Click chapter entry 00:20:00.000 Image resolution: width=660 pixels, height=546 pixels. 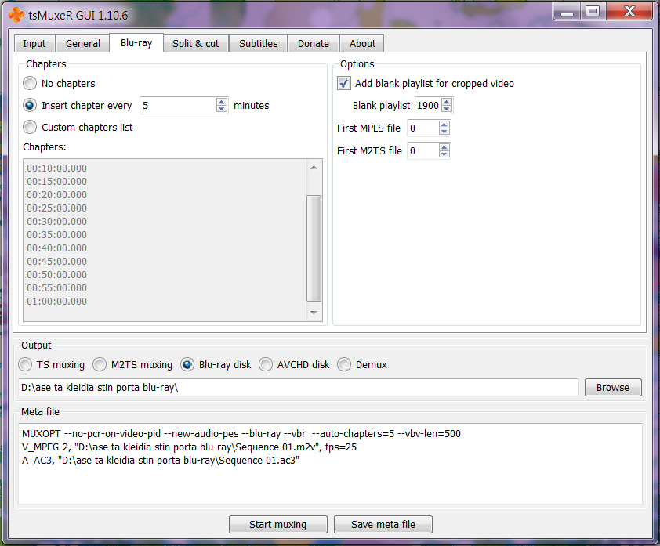click(x=56, y=195)
